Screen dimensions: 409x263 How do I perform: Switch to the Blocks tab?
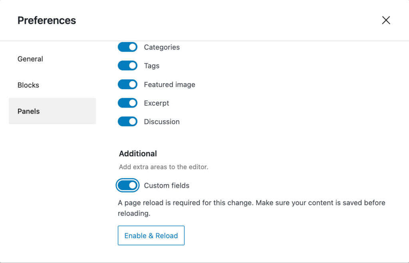[28, 85]
